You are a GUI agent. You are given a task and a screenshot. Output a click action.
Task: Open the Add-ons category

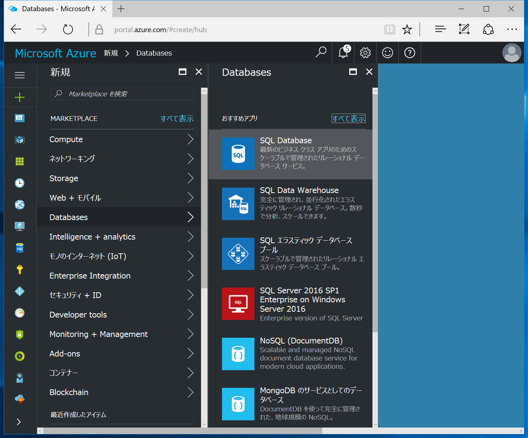[119, 354]
